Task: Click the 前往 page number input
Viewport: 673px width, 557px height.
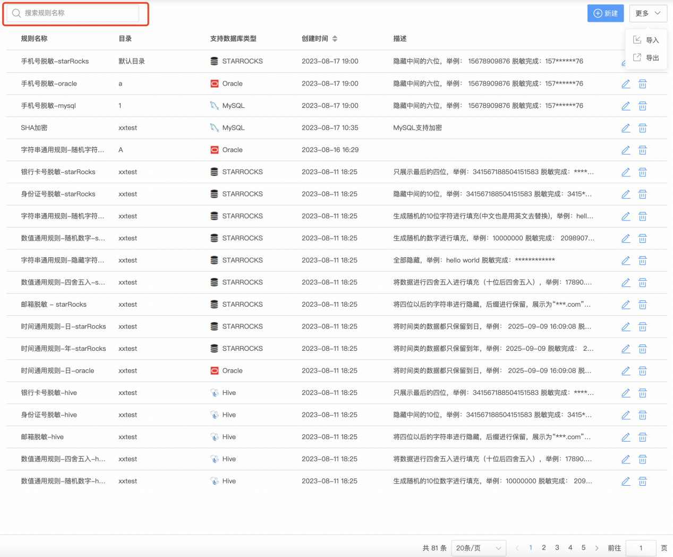Action: [x=641, y=548]
